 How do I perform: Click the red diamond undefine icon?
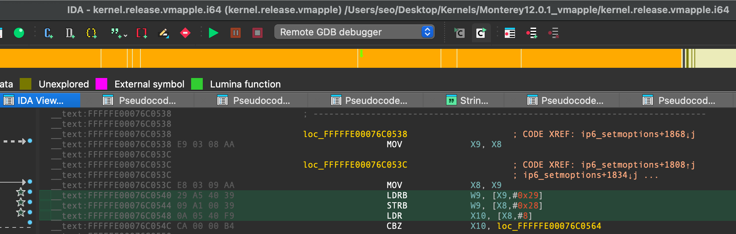185,33
